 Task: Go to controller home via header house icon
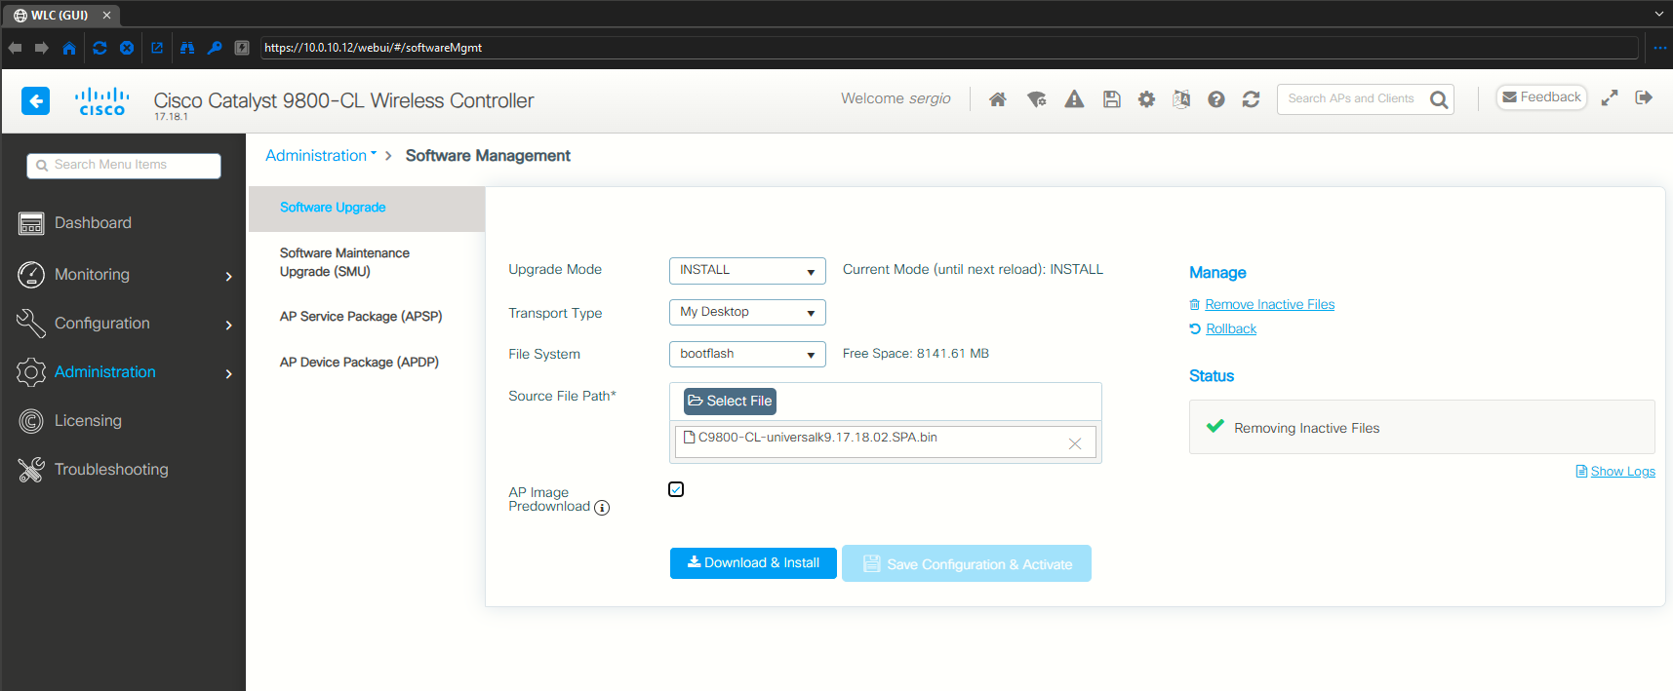(x=997, y=99)
